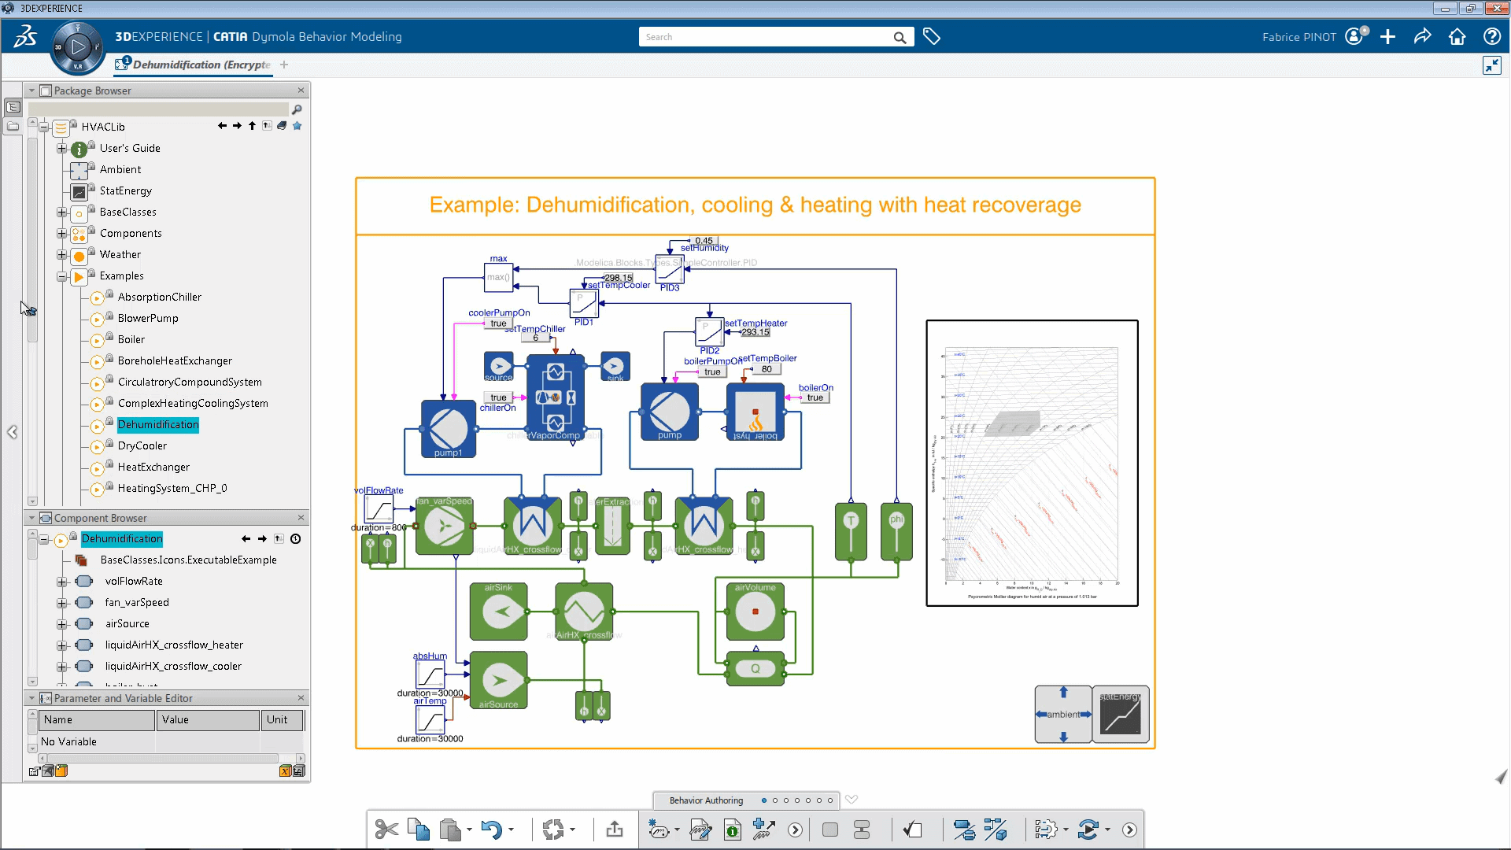Switch to Behavior Authoring tab
Image resolution: width=1511 pixels, height=850 pixels.
(706, 800)
